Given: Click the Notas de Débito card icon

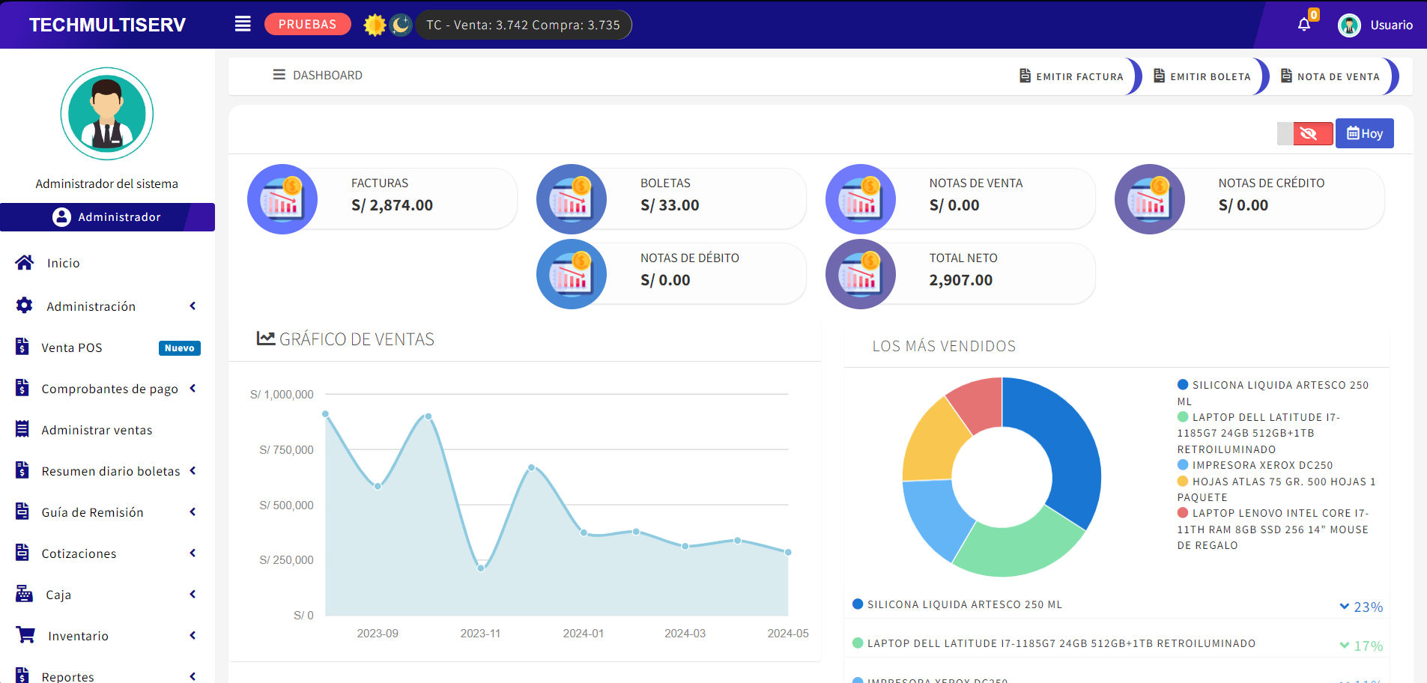Looking at the screenshot, I should point(572,274).
